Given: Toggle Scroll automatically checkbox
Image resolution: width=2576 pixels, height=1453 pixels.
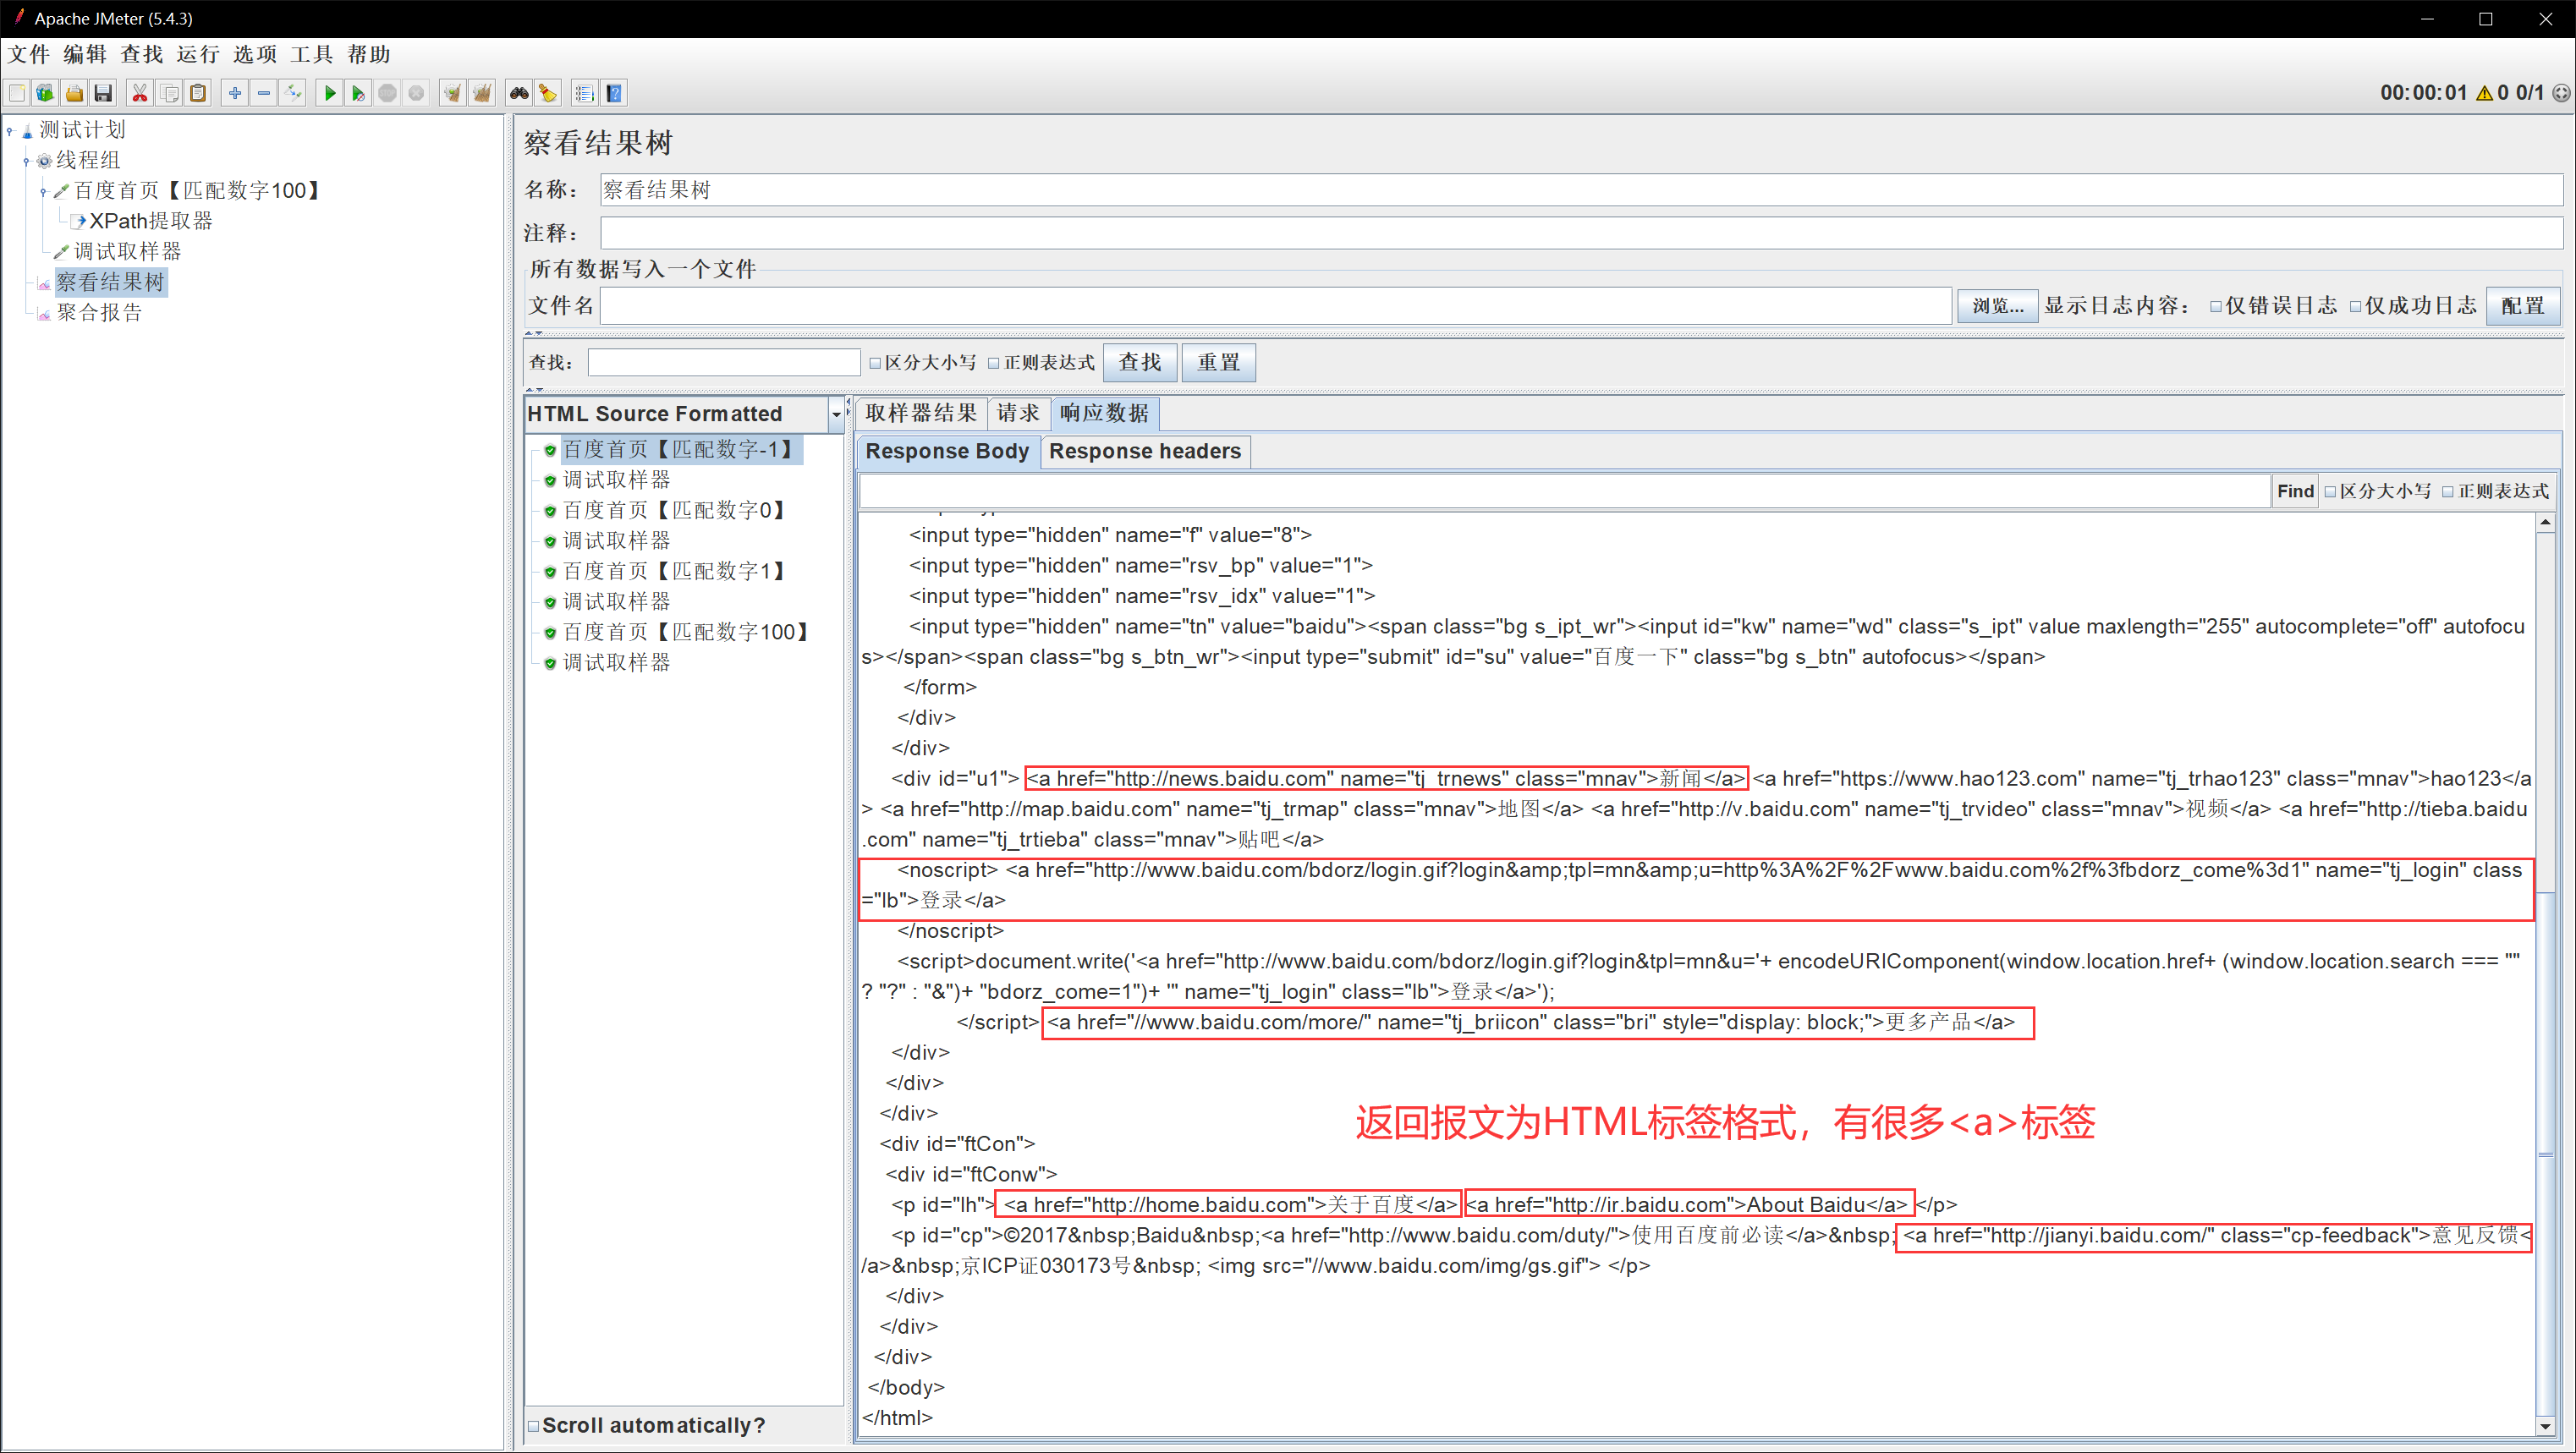Looking at the screenshot, I should 534,1426.
